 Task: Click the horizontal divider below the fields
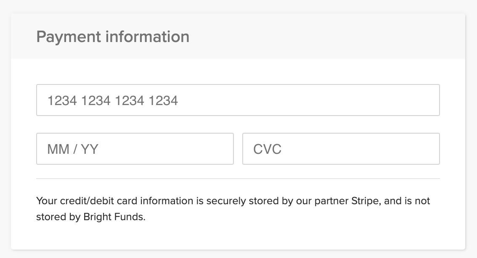click(x=238, y=179)
